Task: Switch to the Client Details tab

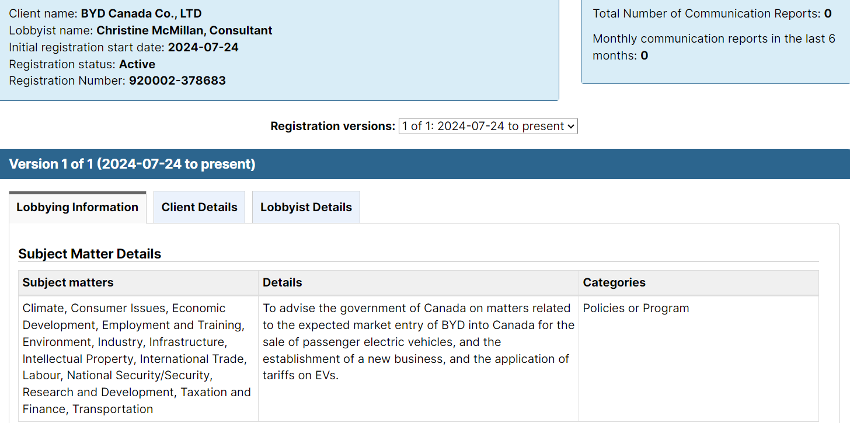Action: pos(200,207)
